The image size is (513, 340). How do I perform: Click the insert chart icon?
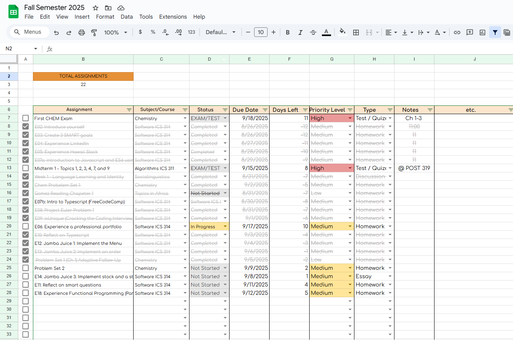pyautogui.click(x=482, y=32)
